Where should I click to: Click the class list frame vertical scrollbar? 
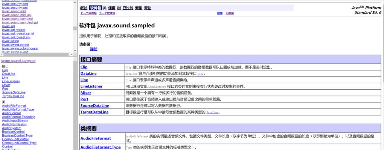[75, 103]
